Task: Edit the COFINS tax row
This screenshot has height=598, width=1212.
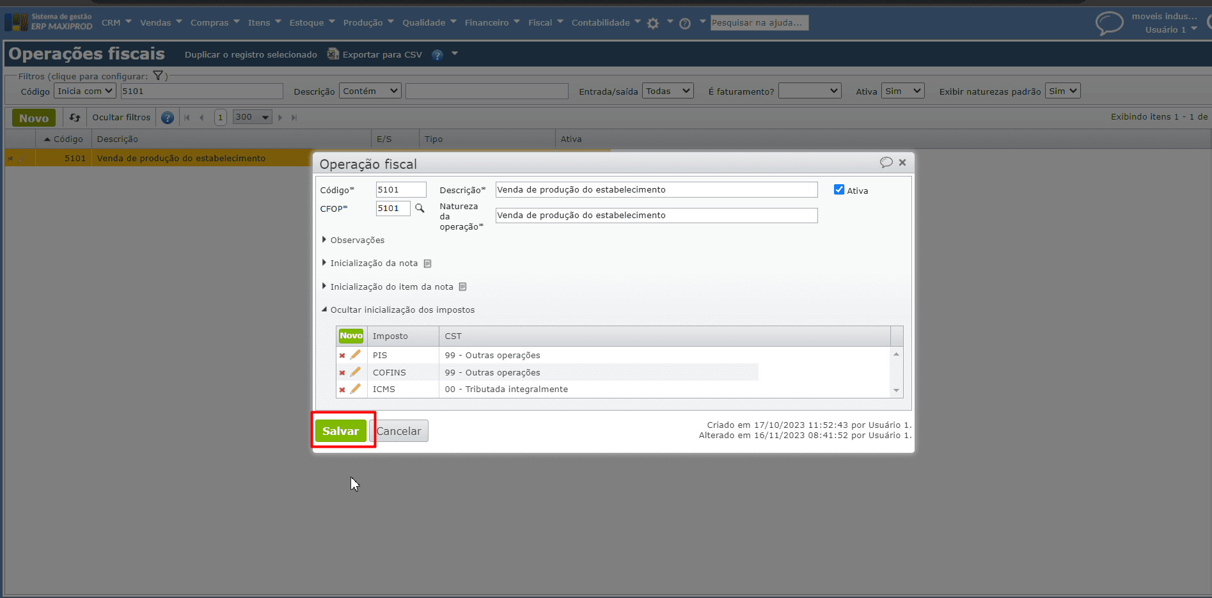Action: (356, 372)
